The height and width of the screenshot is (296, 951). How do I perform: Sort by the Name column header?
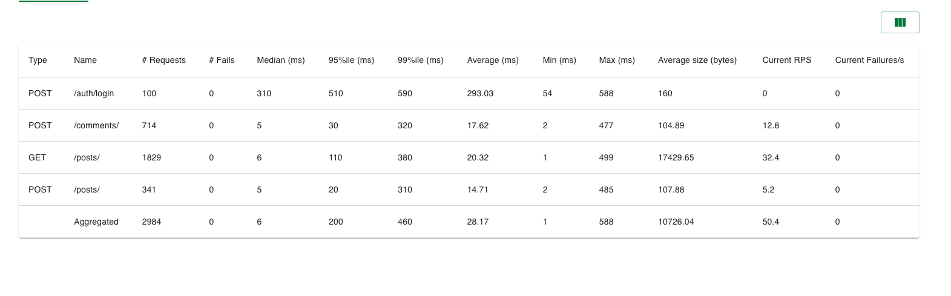[x=85, y=61]
